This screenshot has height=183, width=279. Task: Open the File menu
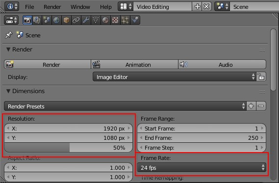pos(29,7)
